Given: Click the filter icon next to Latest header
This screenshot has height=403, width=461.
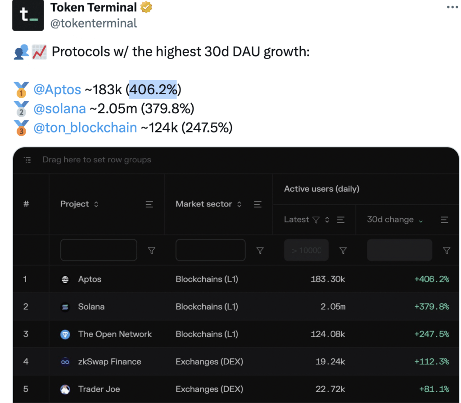Looking at the screenshot, I should [x=316, y=220].
